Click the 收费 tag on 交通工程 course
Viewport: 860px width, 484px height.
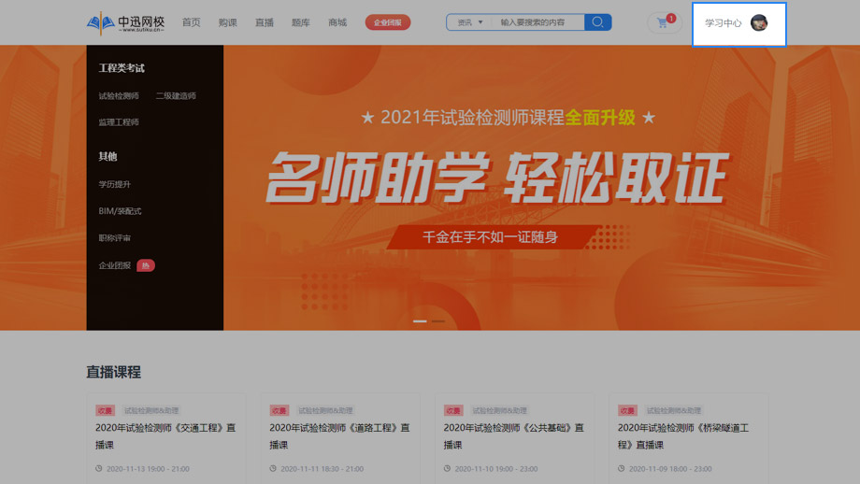pyautogui.click(x=105, y=410)
